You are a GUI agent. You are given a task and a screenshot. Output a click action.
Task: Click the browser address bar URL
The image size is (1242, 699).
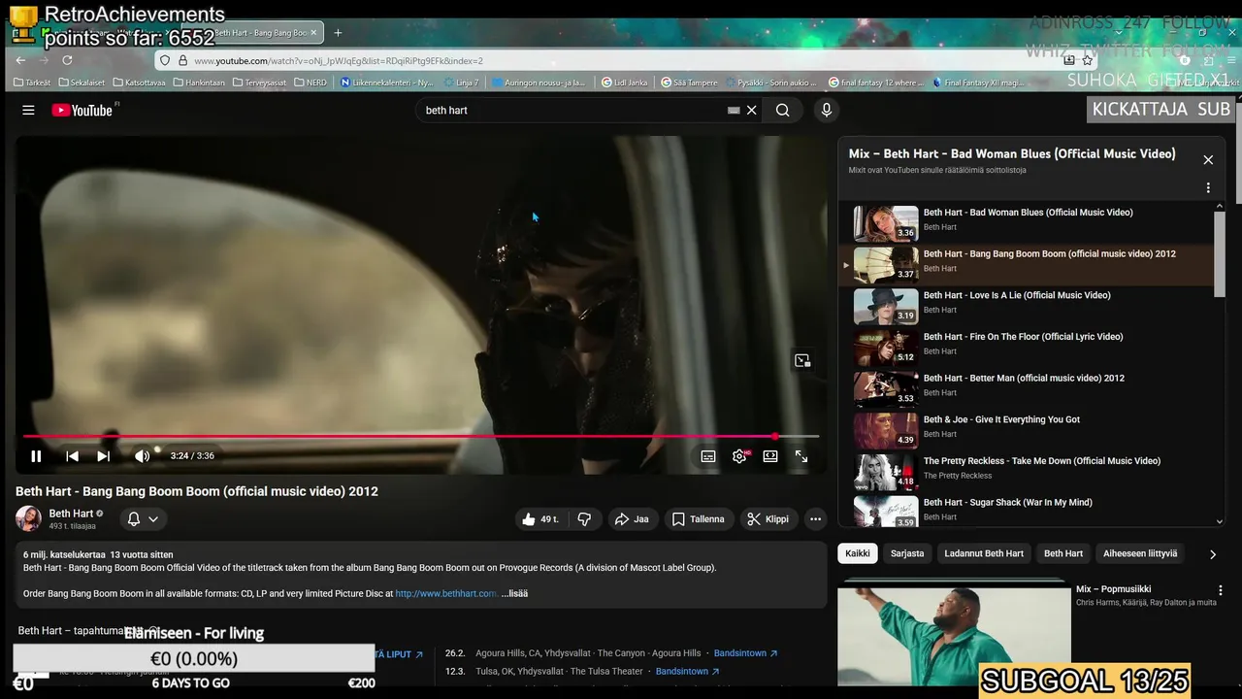pyautogui.click(x=338, y=60)
